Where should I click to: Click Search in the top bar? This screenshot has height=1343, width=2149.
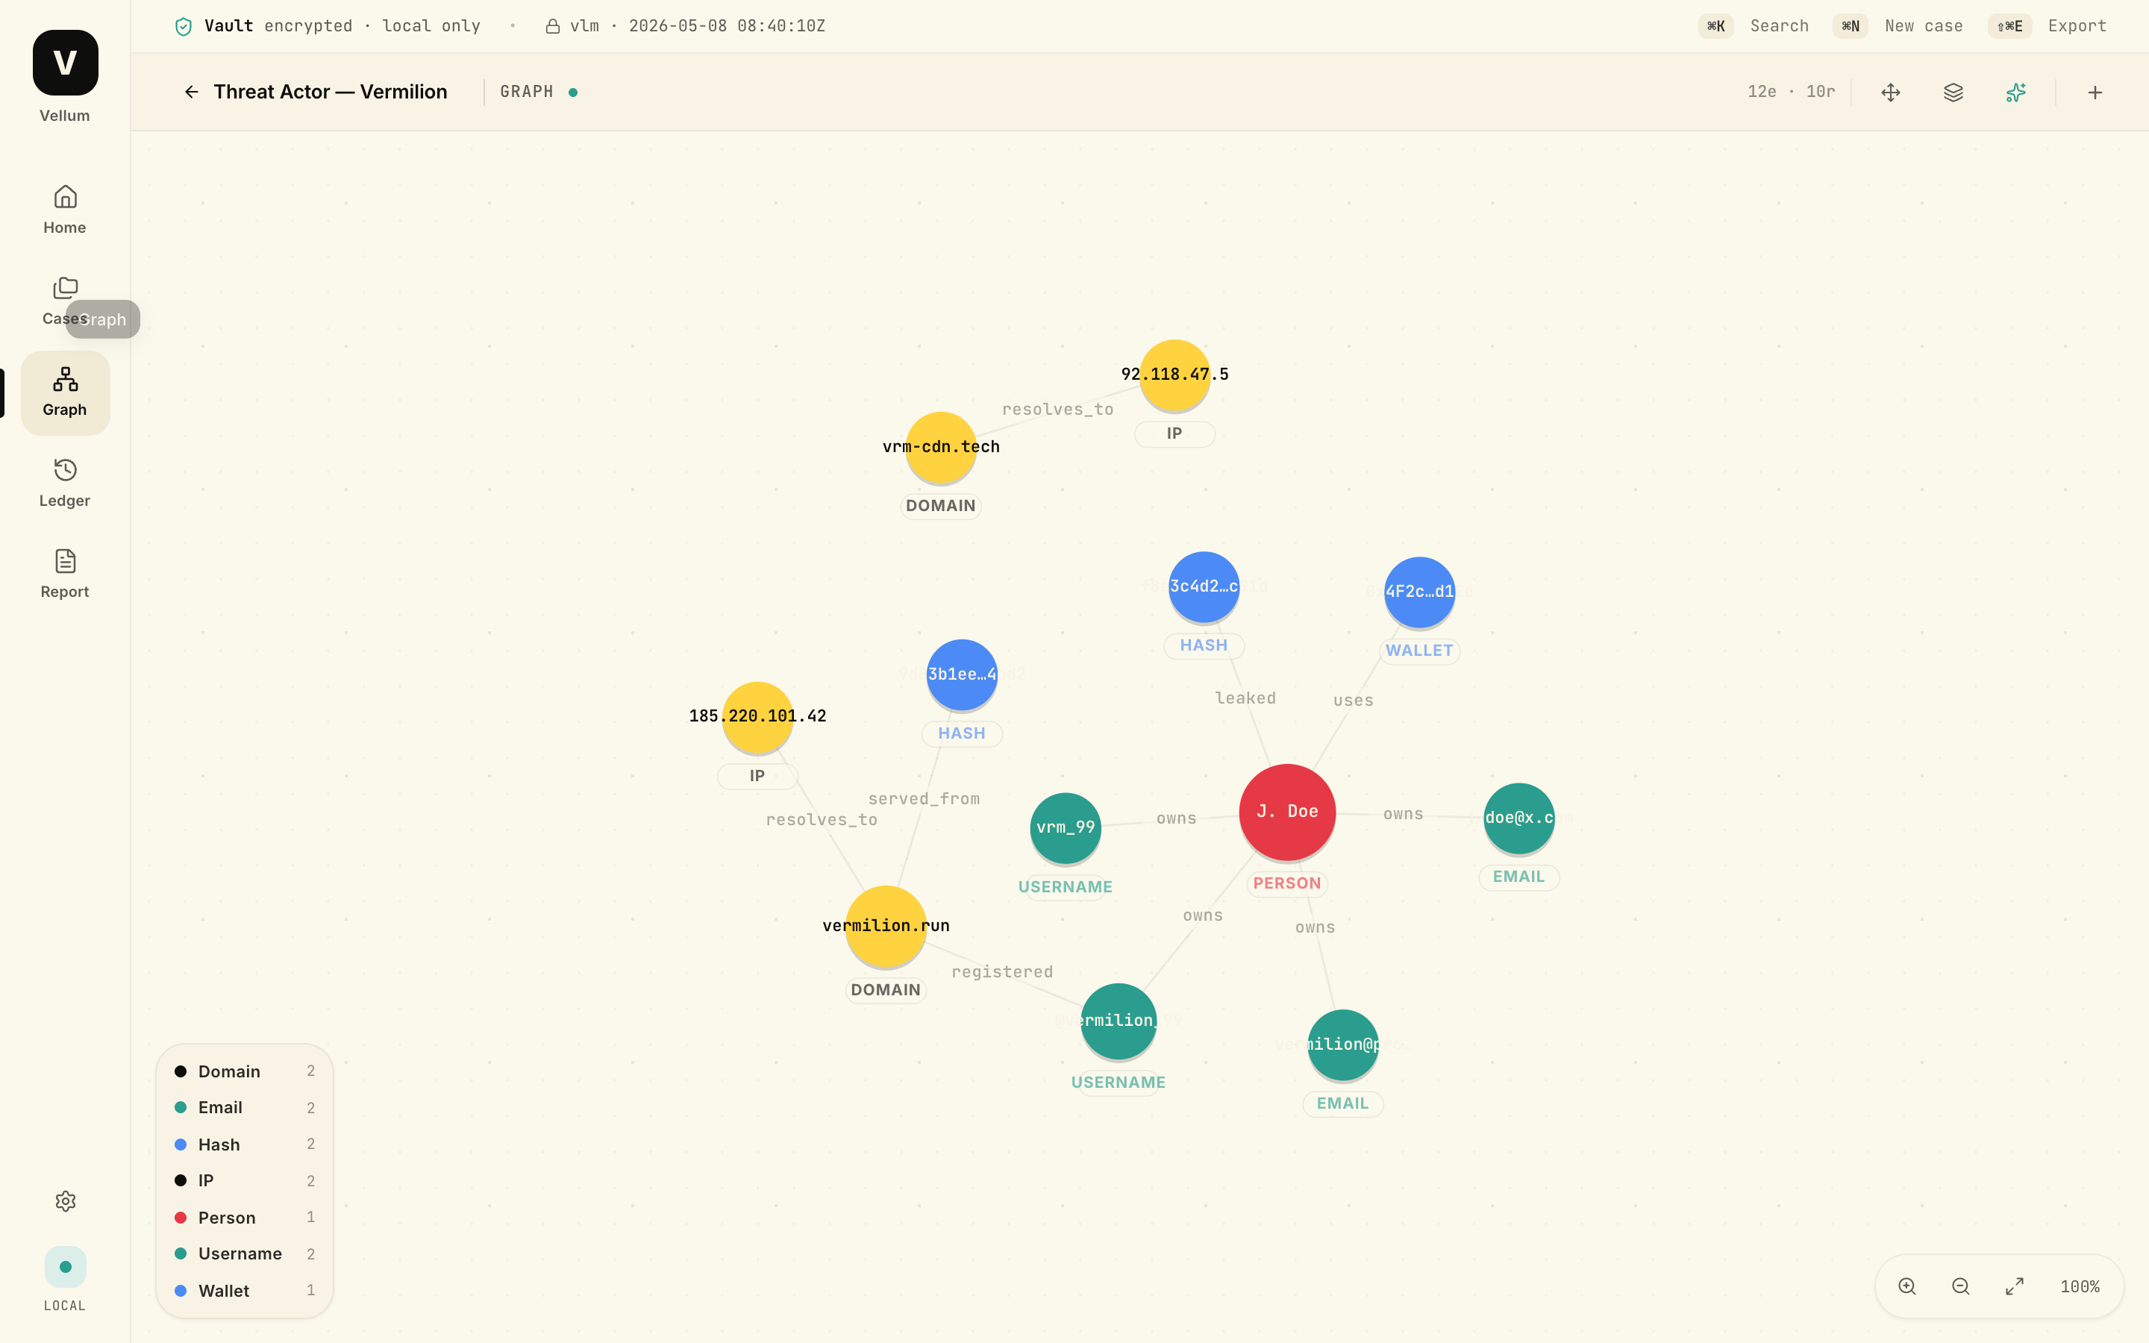pos(1779,27)
